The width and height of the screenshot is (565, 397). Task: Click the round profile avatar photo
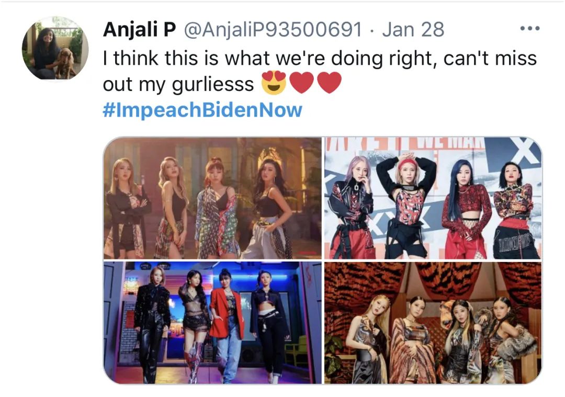point(55,48)
